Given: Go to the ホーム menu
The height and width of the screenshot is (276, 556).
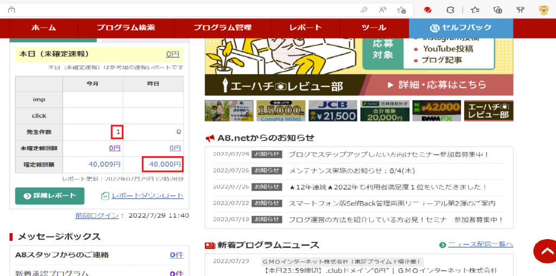Looking at the screenshot, I should (43, 28).
